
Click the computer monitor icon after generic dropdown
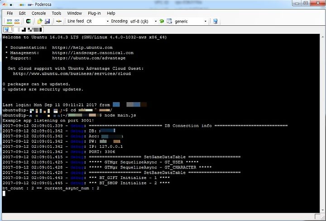tap(216, 21)
